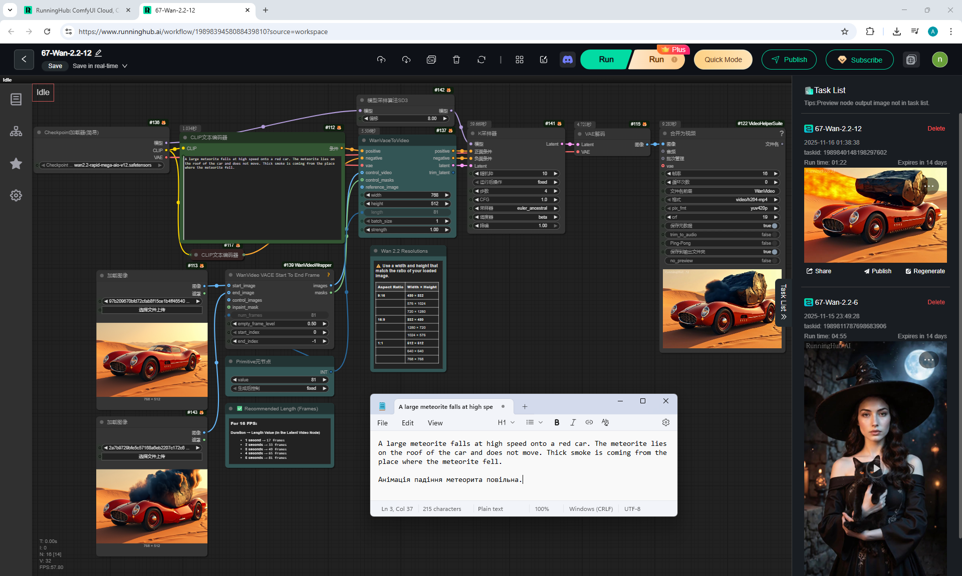The width and height of the screenshot is (962, 576).
Task: Click Regenerate for 67-Wan-2.2-12 task
Action: tap(925, 271)
